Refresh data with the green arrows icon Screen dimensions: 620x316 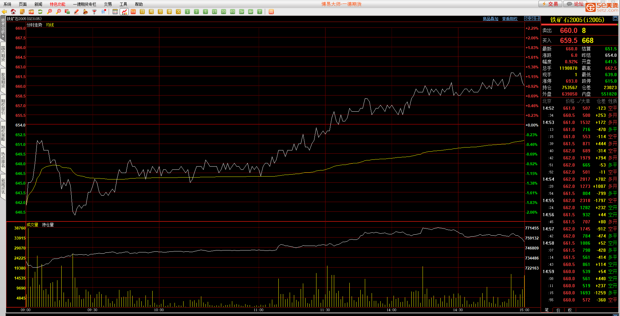point(40,12)
